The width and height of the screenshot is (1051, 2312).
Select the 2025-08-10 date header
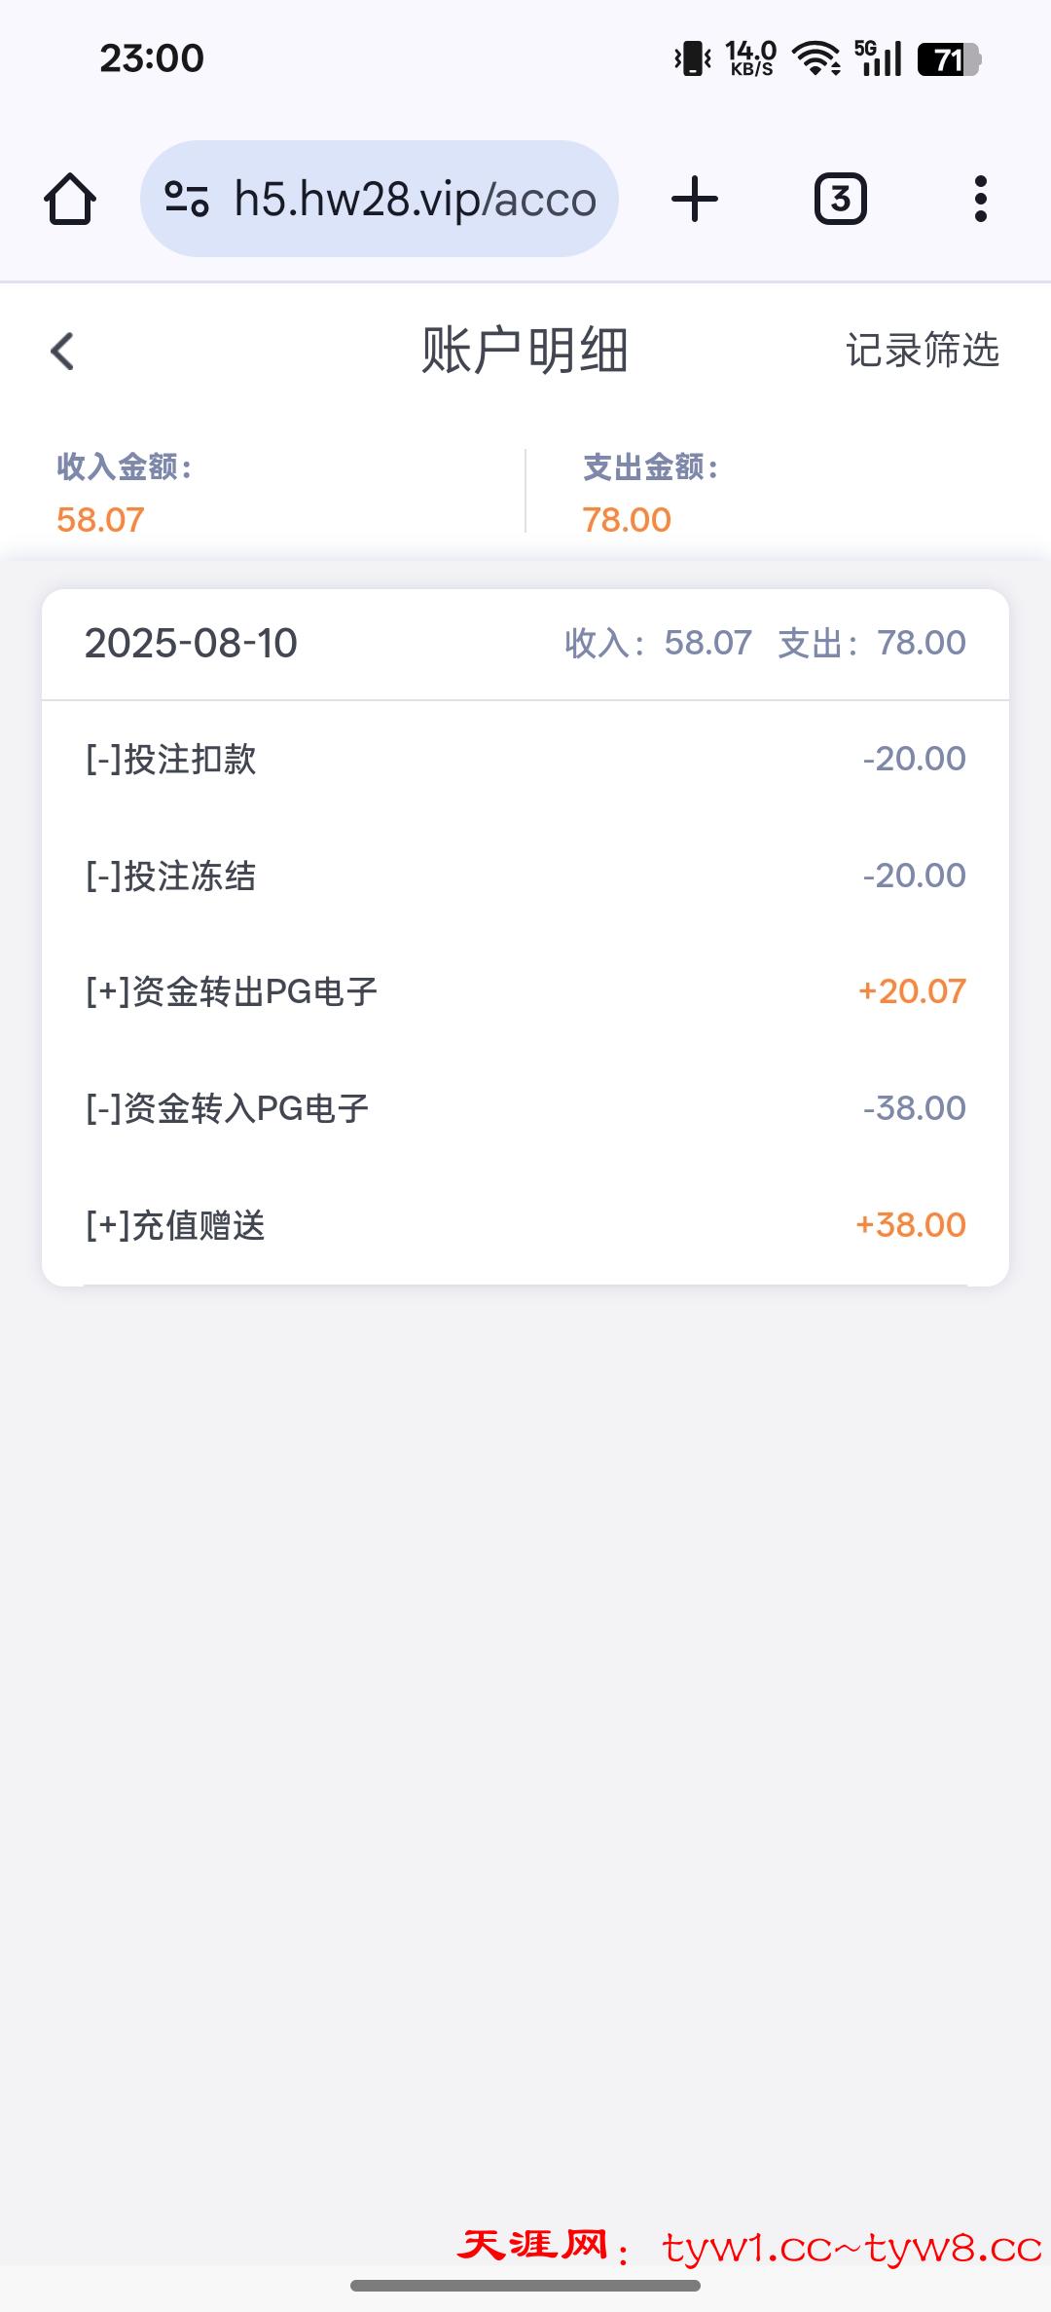coord(191,643)
